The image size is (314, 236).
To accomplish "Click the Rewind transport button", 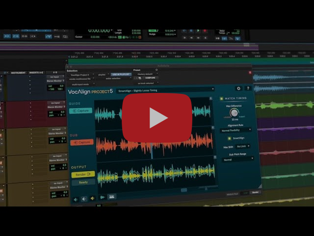I will point(191,38).
